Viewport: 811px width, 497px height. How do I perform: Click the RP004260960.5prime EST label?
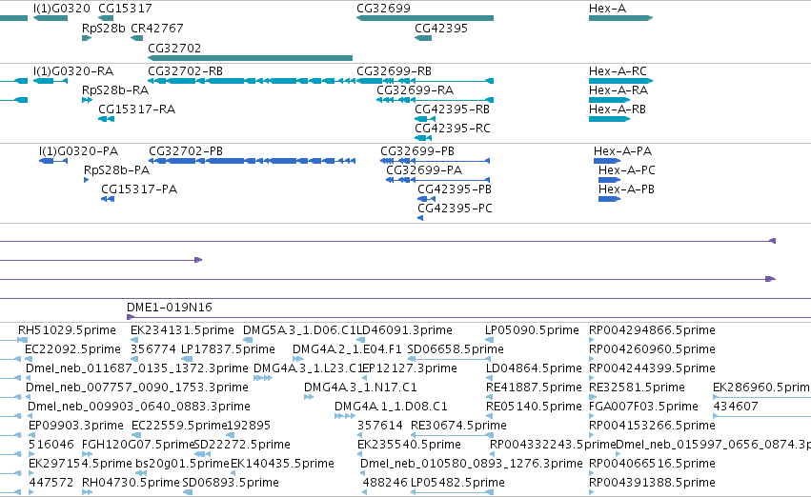point(652,349)
